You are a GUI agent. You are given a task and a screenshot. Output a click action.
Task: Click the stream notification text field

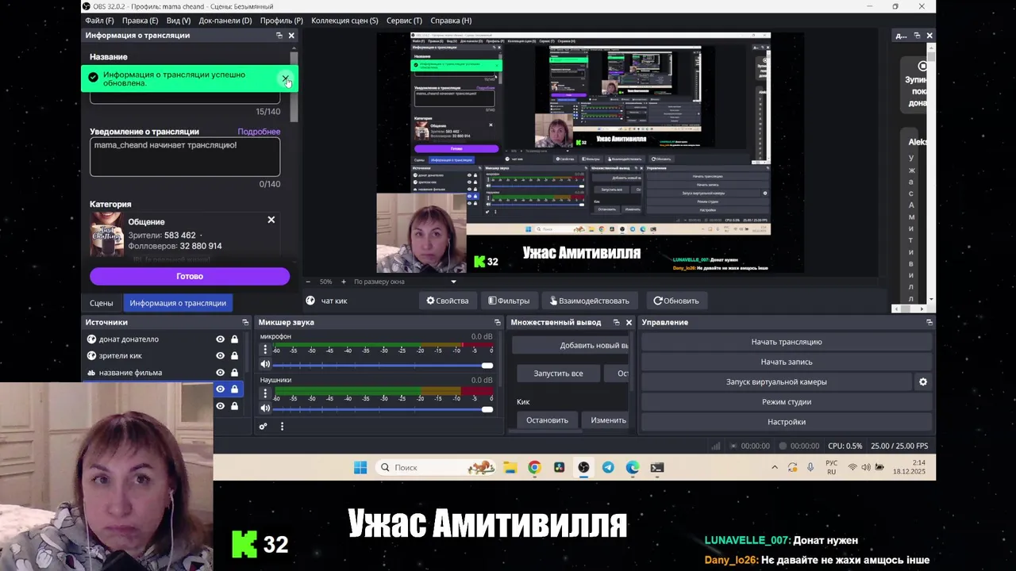tap(185, 156)
